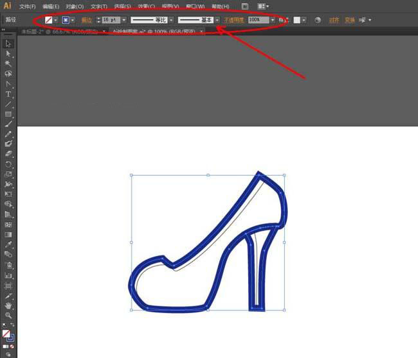Viewport: 418px width, 358px height.
Task: Open the 等比 variable width profile dropdown
Action: tap(171, 20)
